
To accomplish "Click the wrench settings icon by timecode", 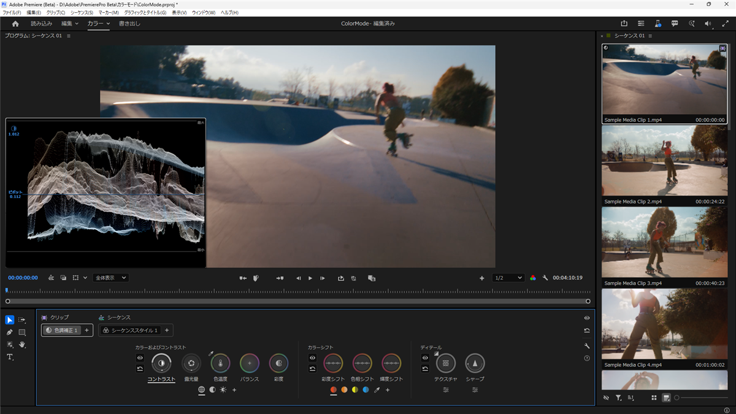I will 545,278.
